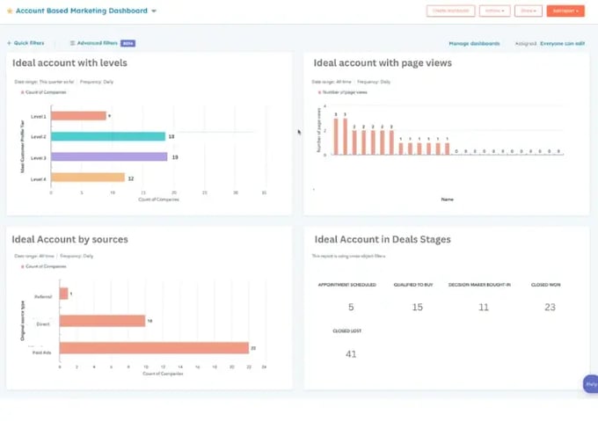598x421 pixels.
Task: Select the Paid Ads bar in sources chart
Action: point(154,348)
